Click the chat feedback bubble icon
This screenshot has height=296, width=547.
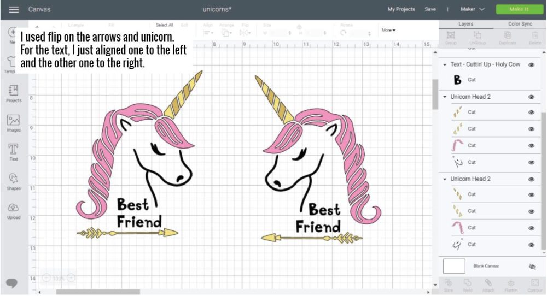[x=12, y=283]
